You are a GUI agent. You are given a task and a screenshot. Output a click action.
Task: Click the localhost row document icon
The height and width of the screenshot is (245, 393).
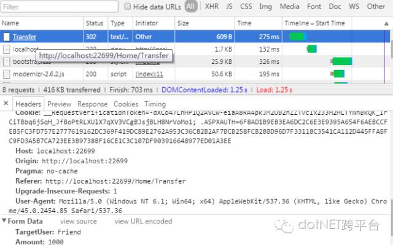click(x=7, y=49)
